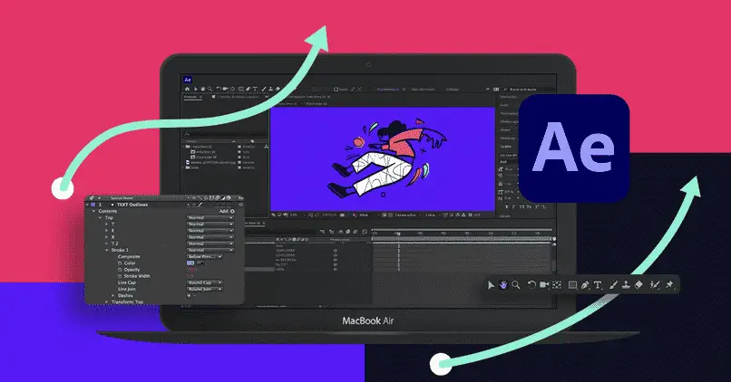Click the timeline playhead marker
This screenshot has width=731, height=382.
click(398, 234)
